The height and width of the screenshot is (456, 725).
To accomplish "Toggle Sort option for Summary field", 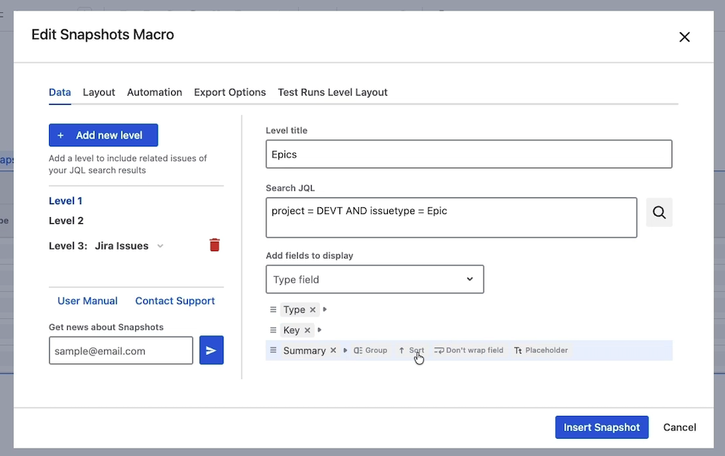I will point(411,350).
